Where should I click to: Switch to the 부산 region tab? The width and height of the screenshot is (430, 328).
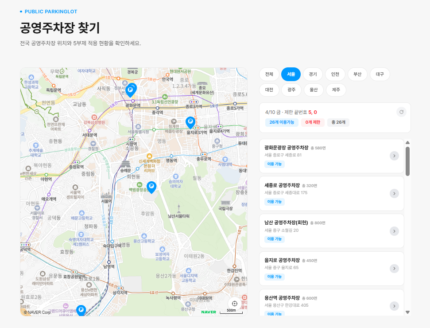click(357, 74)
